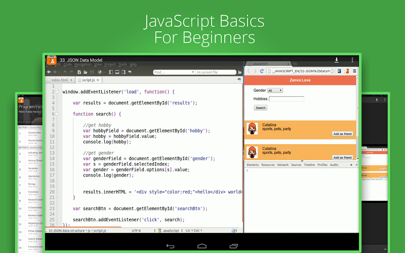Open the three-dot overflow menu
This screenshot has height=253, width=405.
[352, 60]
